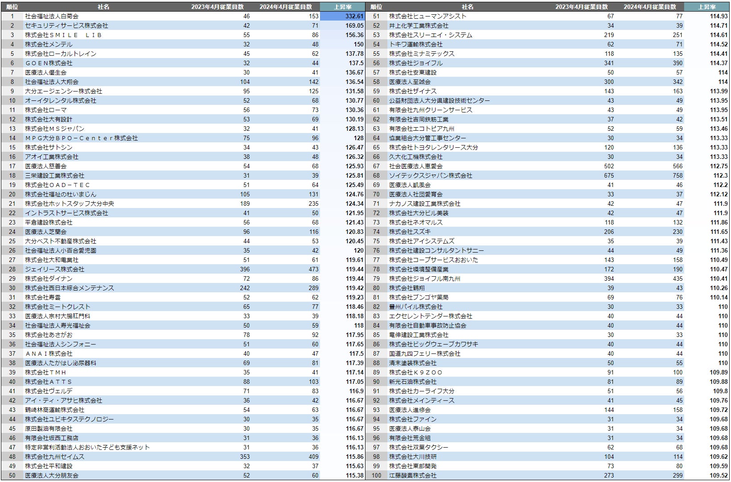
Task: Select ソイテックスジャパン株式会社 name
Action: (x=431, y=175)
